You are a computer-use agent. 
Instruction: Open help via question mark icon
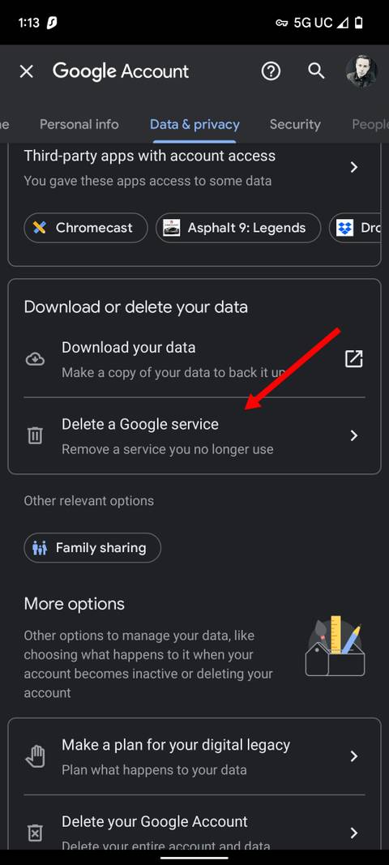[x=271, y=71]
